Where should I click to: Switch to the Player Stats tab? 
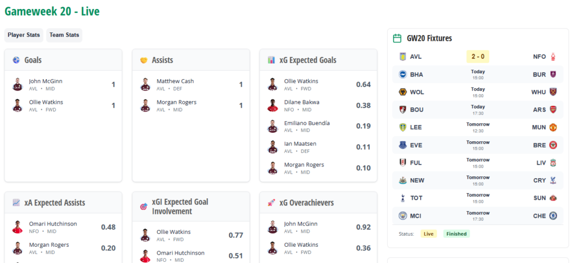pyautogui.click(x=24, y=35)
